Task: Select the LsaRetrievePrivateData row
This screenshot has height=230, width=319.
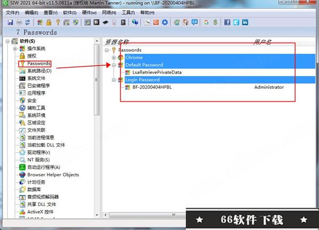Action: [157, 72]
